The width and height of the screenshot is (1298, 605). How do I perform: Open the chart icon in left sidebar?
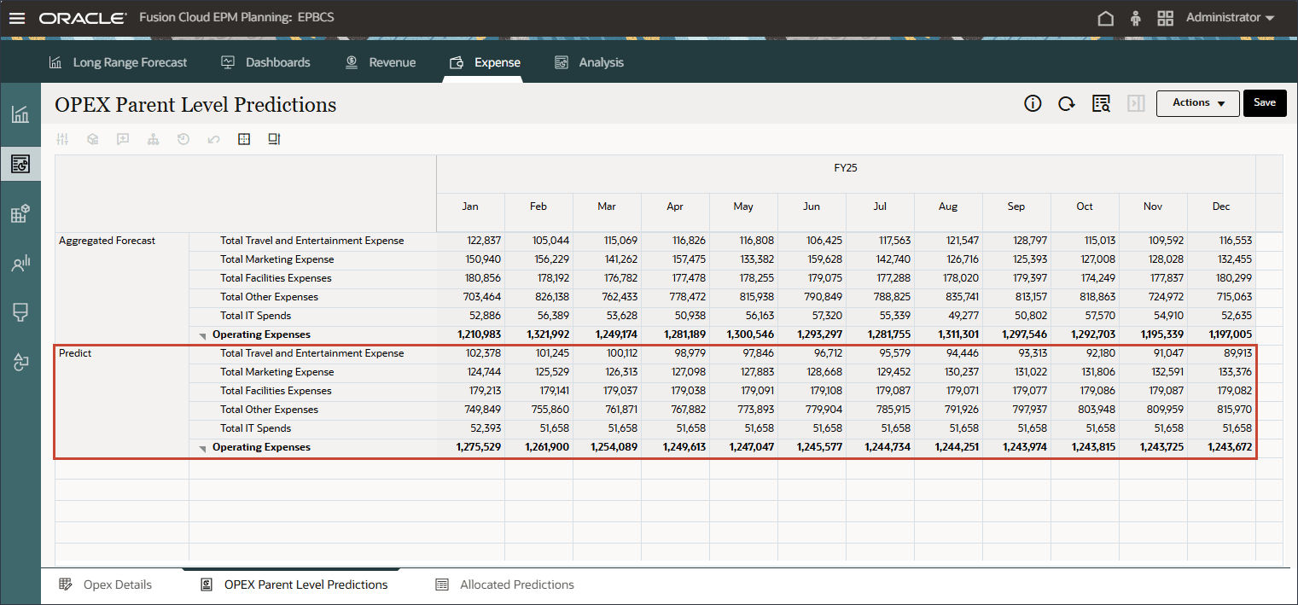pyautogui.click(x=20, y=114)
